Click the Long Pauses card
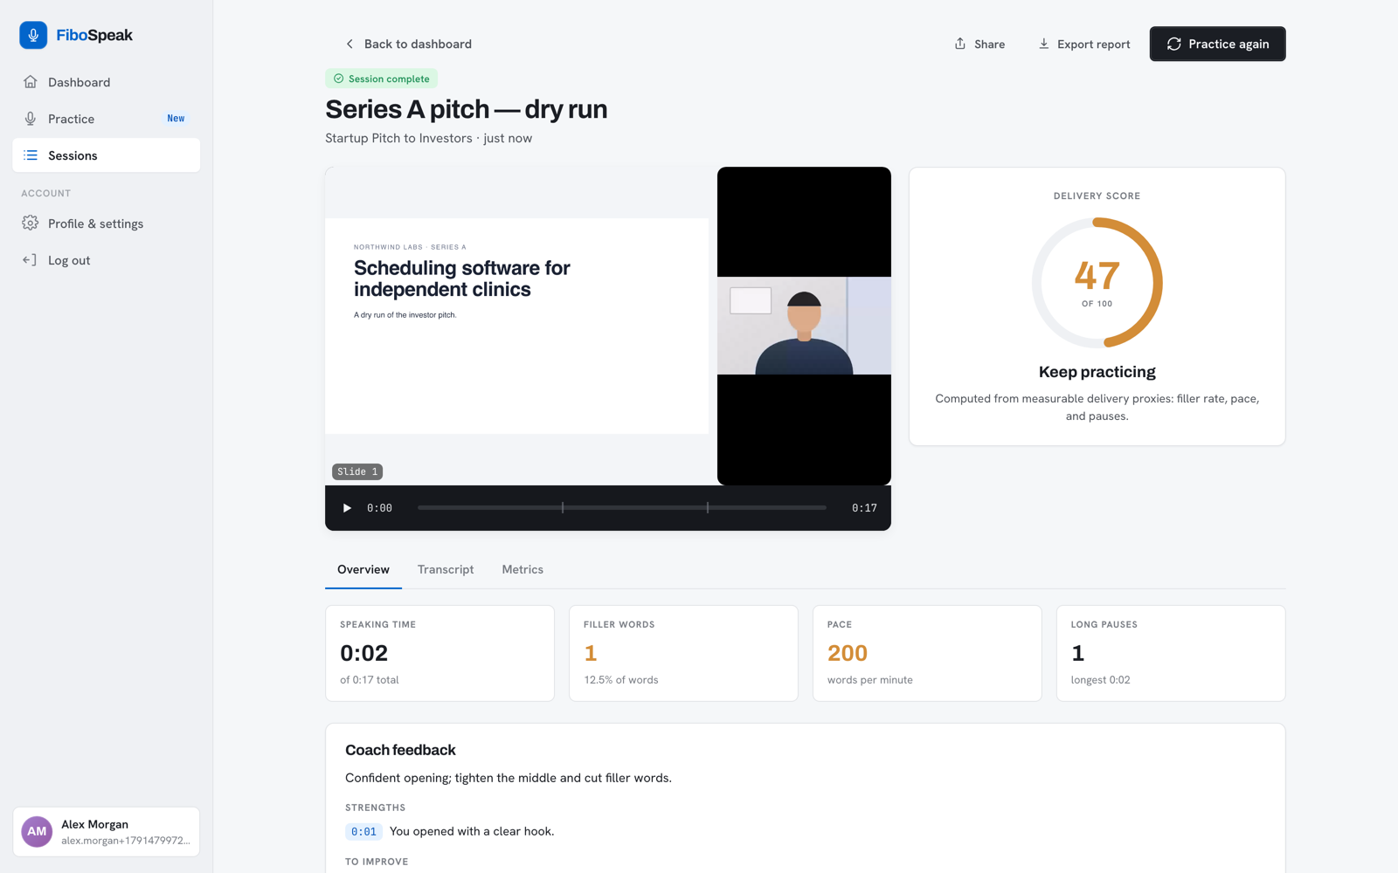 coord(1171,653)
